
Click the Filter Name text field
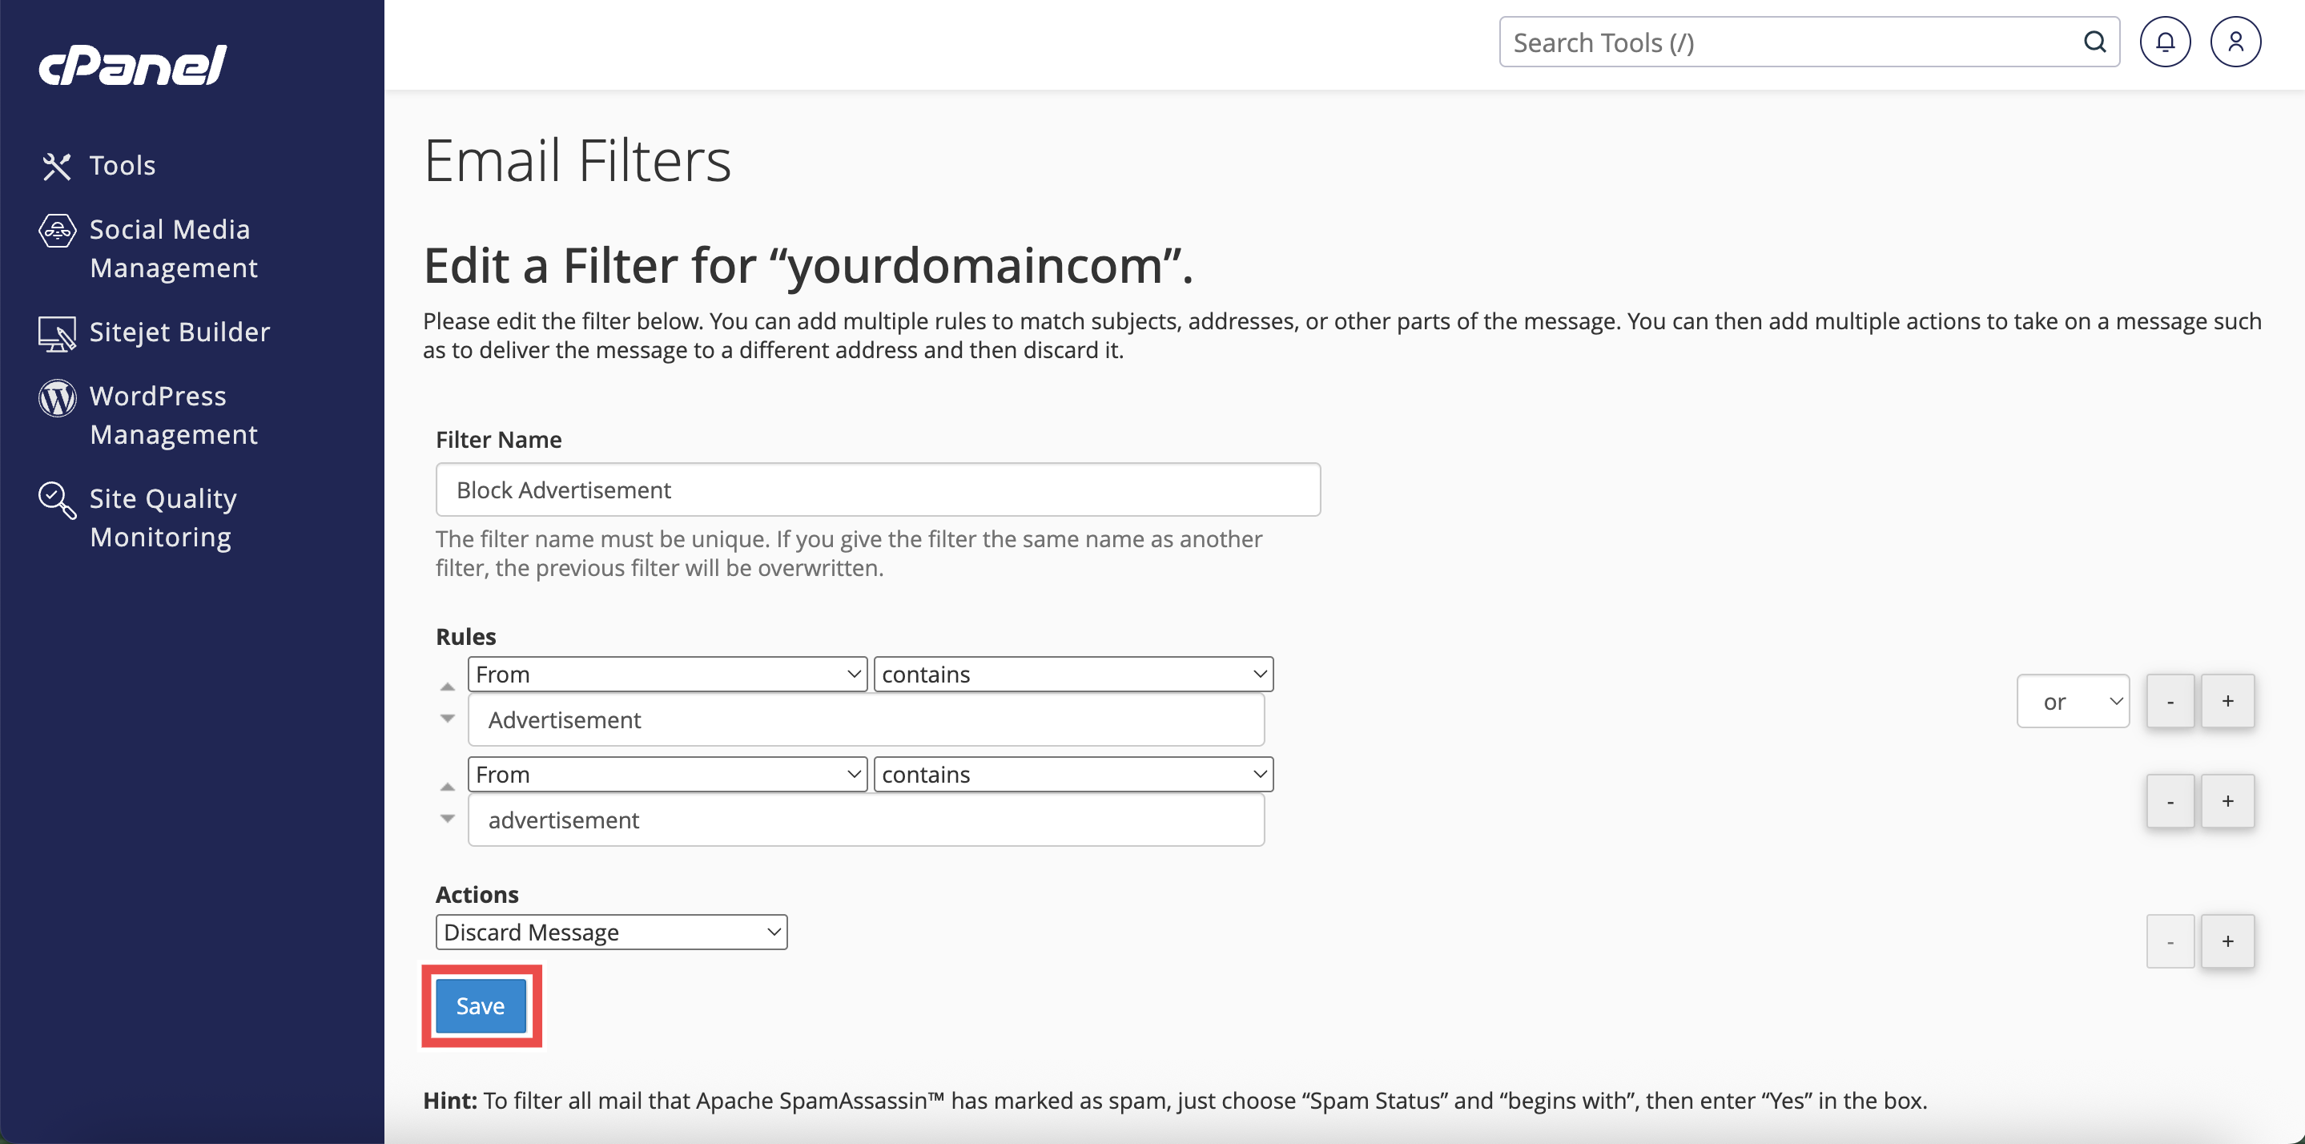pyautogui.click(x=877, y=489)
